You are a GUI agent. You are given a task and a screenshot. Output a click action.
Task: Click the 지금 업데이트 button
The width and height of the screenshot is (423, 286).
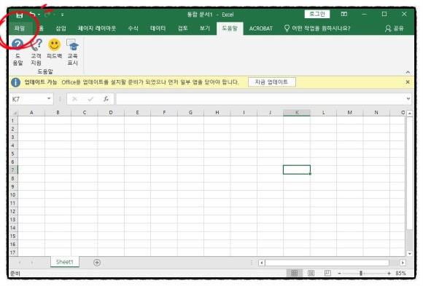point(271,82)
